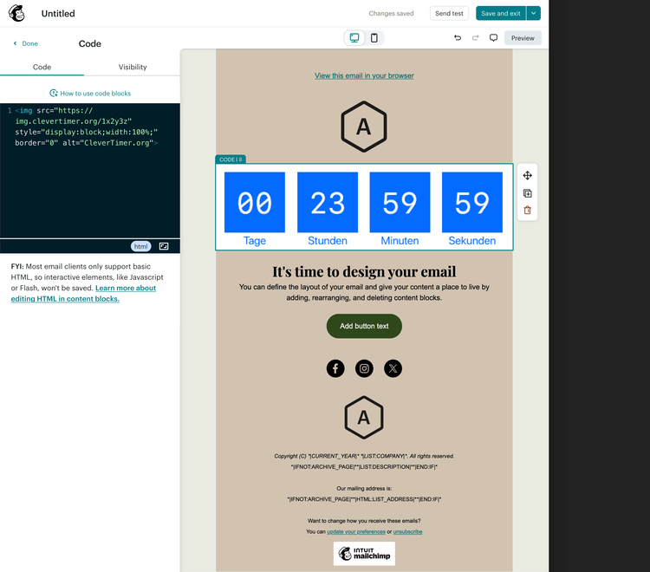Image resolution: width=650 pixels, height=572 pixels.
Task: Open Learn more about editing HTML link
Action: (x=83, y=293)
